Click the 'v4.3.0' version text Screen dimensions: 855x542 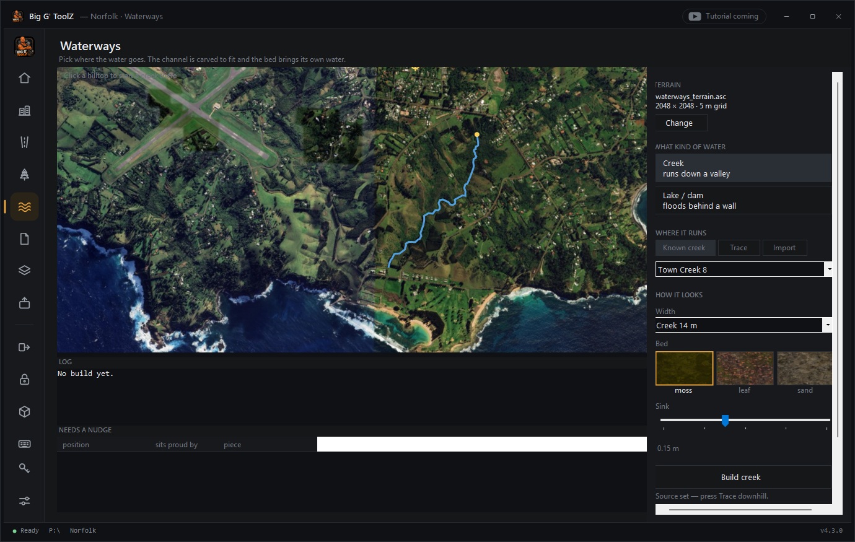tap(831, 531)
